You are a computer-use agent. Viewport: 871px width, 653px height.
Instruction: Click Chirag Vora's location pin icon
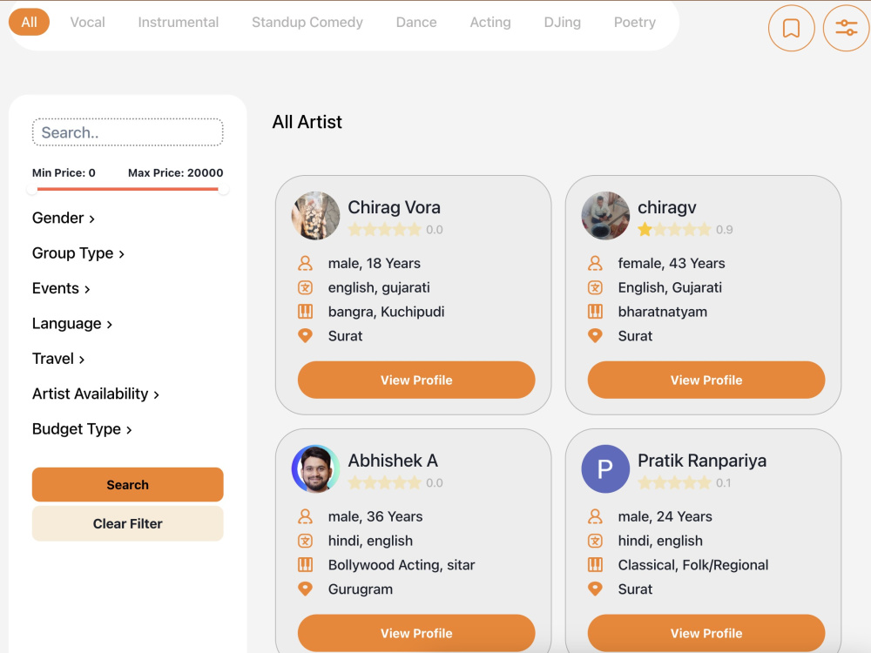point(305,335)
